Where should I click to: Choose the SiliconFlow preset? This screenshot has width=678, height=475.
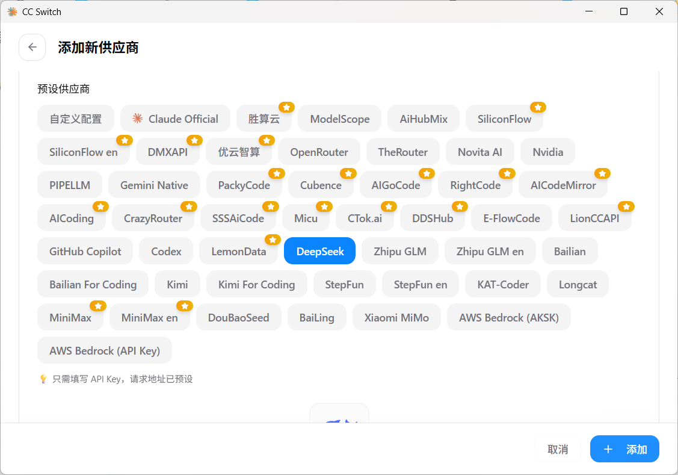[x=504, y=119]
